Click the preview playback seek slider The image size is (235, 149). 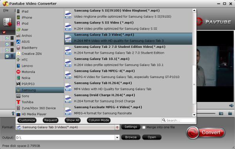pyautogui.click(x=206, y=113)
